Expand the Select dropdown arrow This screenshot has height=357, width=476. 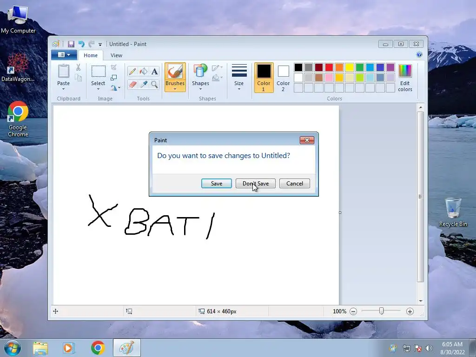pos(99,89)
